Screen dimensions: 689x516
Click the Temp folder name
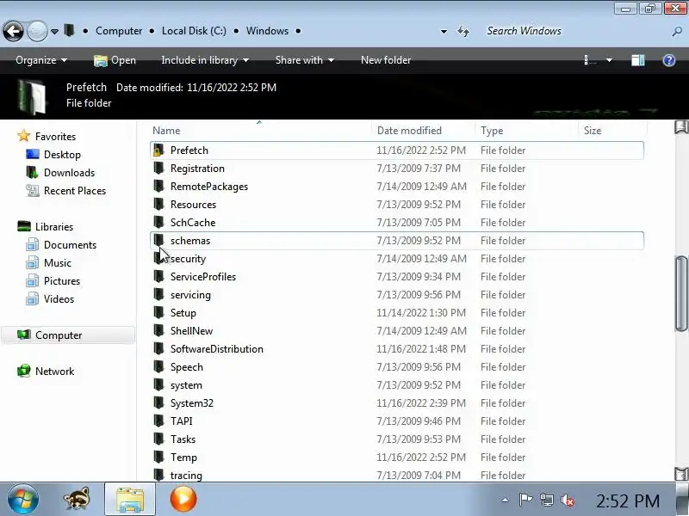tap(183, 458)
